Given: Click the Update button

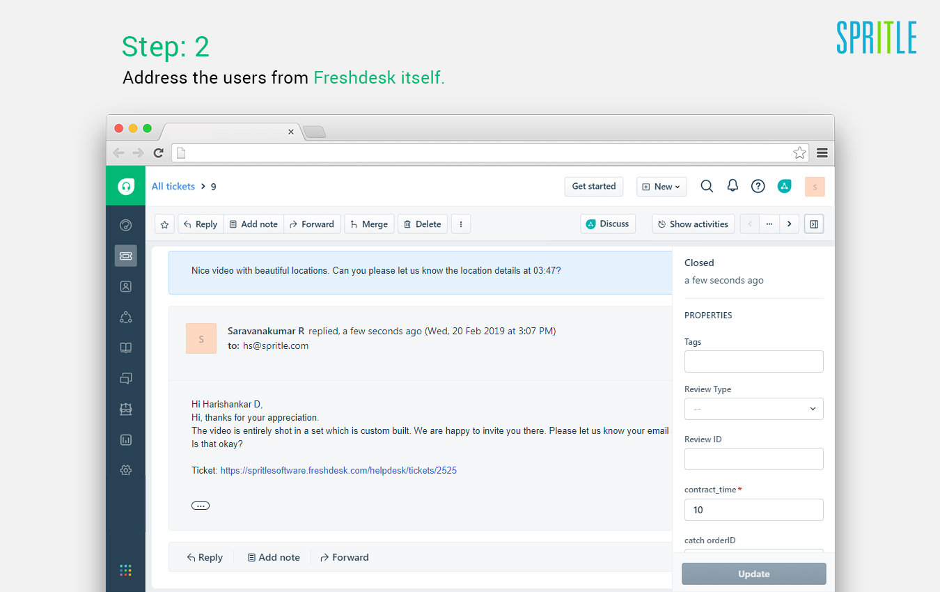Looking at the screenshot, I should pyautogui.click(x=753, y=574).
